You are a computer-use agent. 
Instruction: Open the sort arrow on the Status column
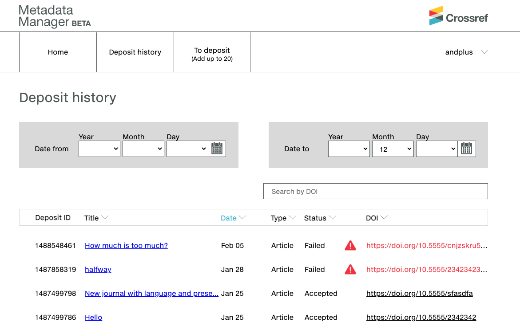click(x=333, y=217)
